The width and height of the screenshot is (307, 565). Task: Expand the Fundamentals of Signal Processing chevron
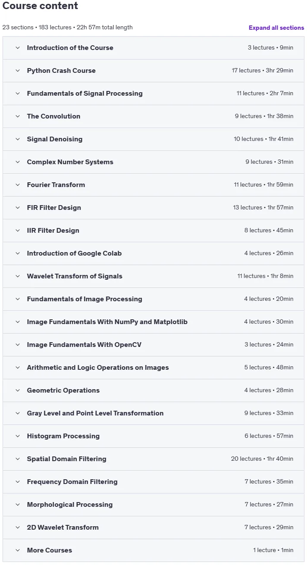pyautogui.click(x=18, y=94)
